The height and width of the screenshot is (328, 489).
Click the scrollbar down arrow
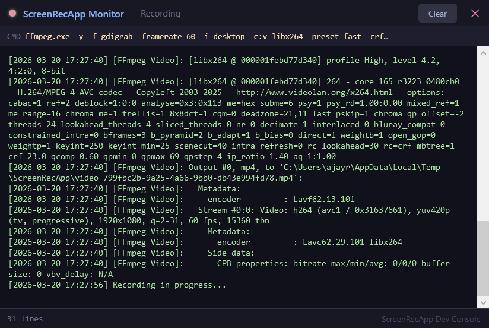click(482, 302)
